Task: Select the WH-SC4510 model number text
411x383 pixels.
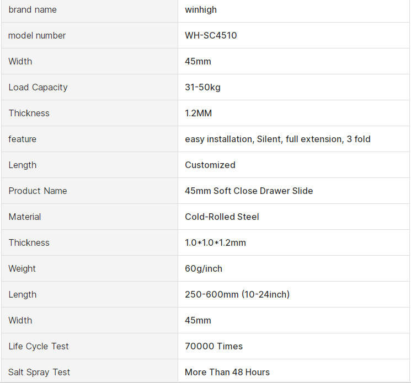Action: [211, 36]
